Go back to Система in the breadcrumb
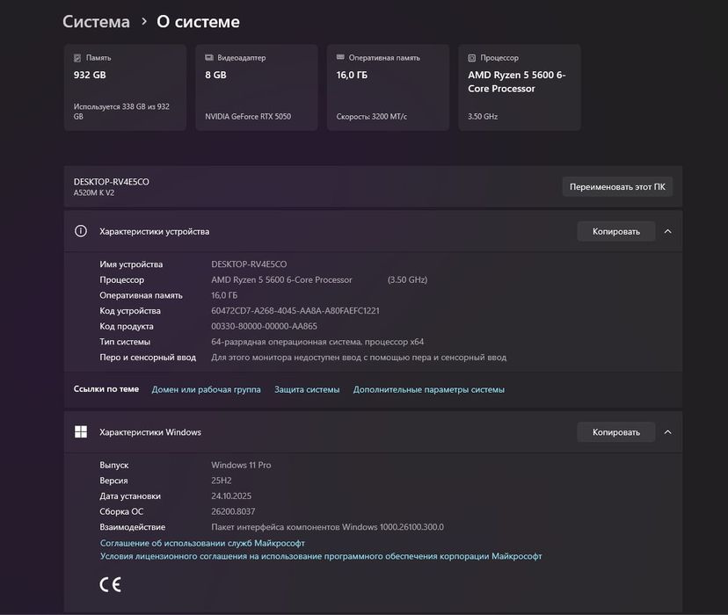 (x=96, y=22)
